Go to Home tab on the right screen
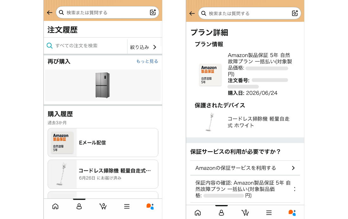Viewport: 348px width, 219px height. coord(197,213)
